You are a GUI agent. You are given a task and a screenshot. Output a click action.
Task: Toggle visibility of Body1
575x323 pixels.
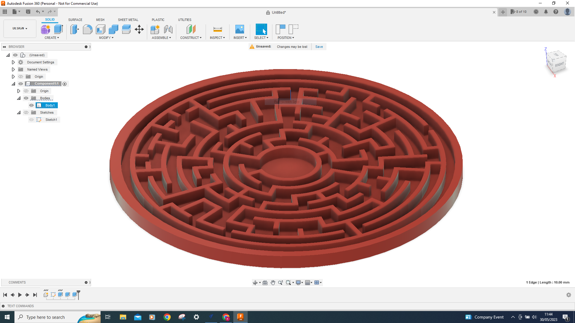(31, 105)
